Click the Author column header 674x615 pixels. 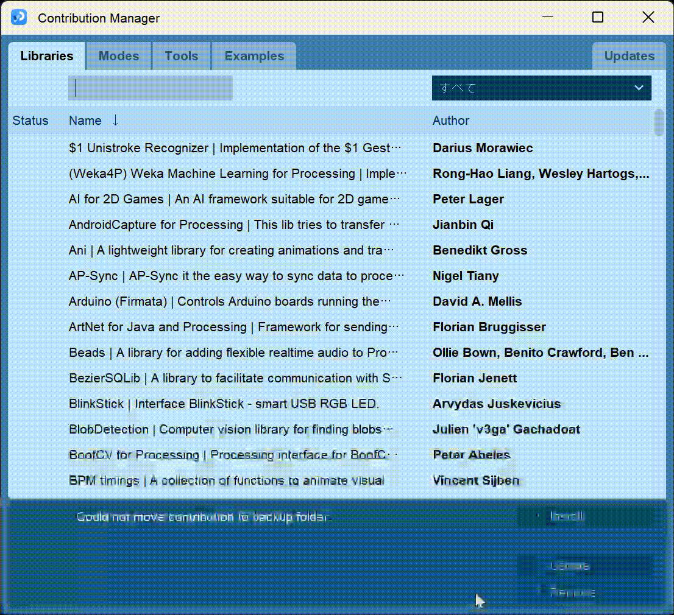tap(450, 121)
